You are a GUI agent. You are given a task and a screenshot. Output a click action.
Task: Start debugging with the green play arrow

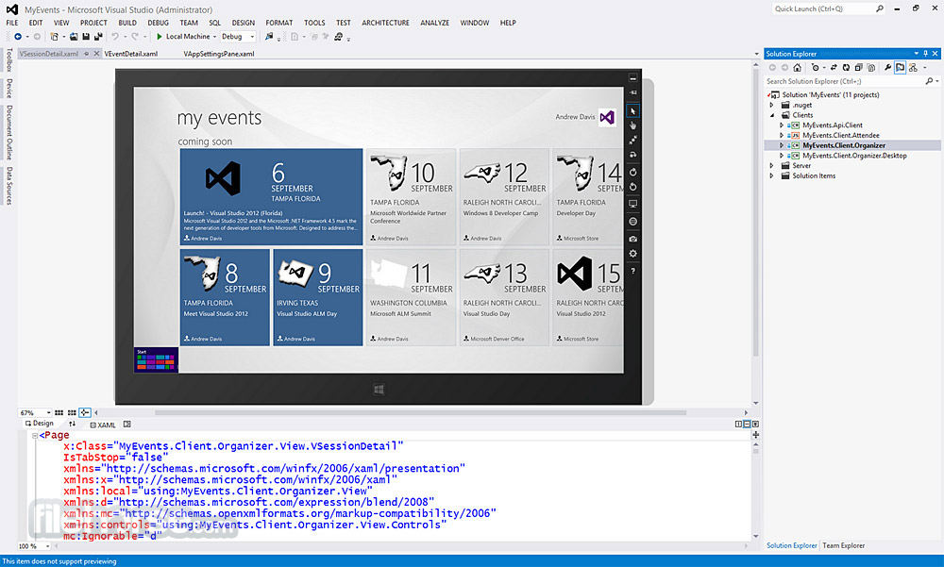160,37
